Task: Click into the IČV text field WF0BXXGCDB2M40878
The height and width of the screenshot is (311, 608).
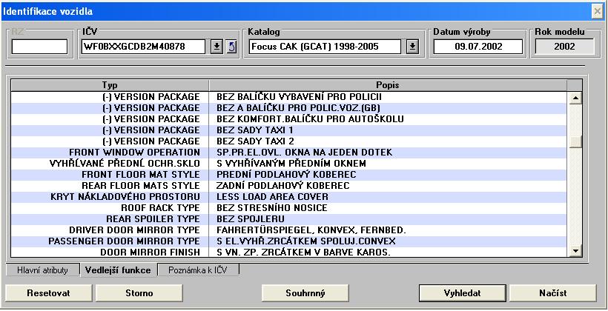Action: click(144, 47)
